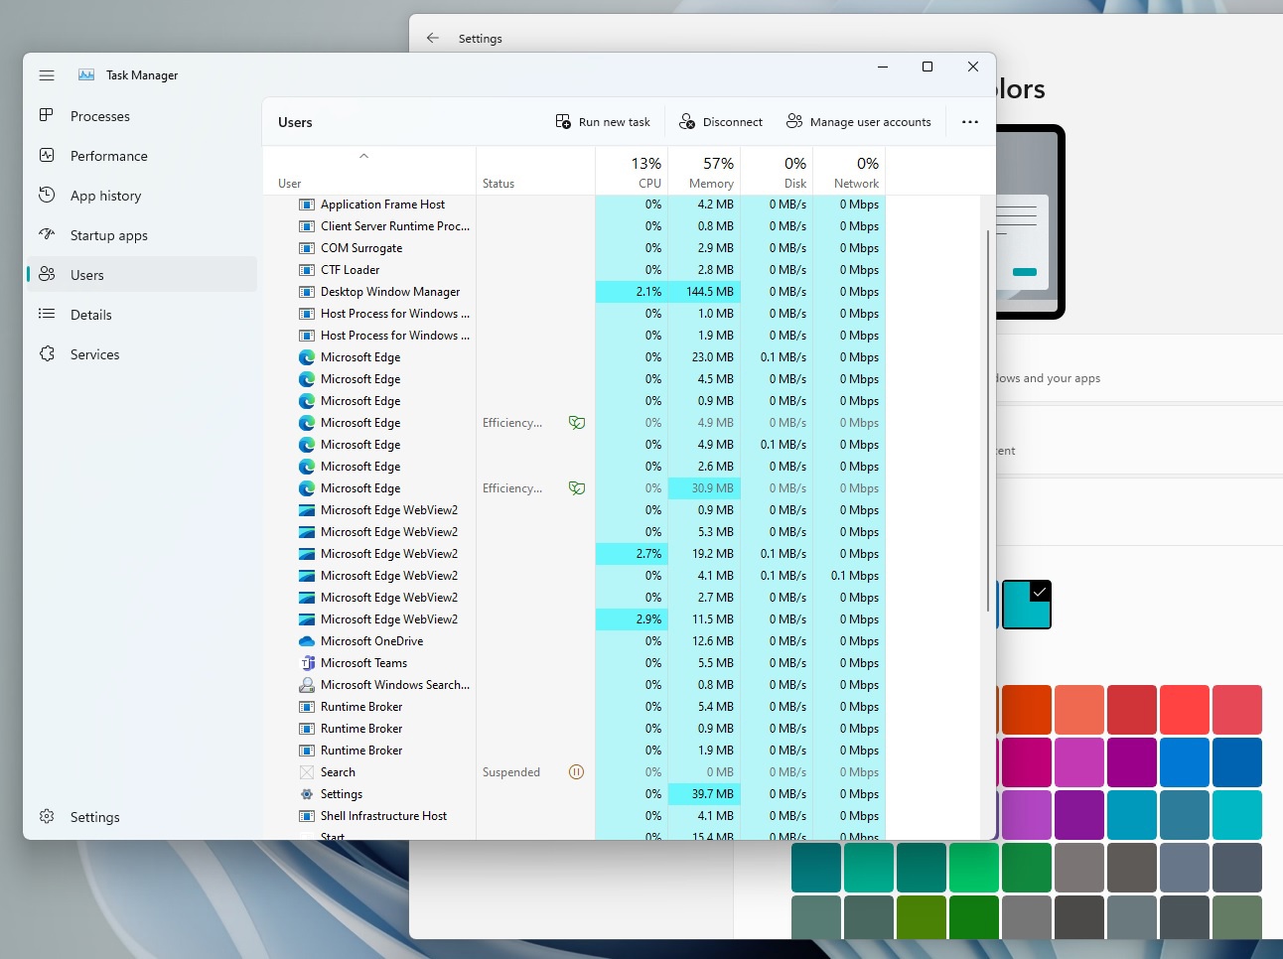Open the Performance panel in Task Manager
Screen dimensions: 1283x959
pos(108,155)
